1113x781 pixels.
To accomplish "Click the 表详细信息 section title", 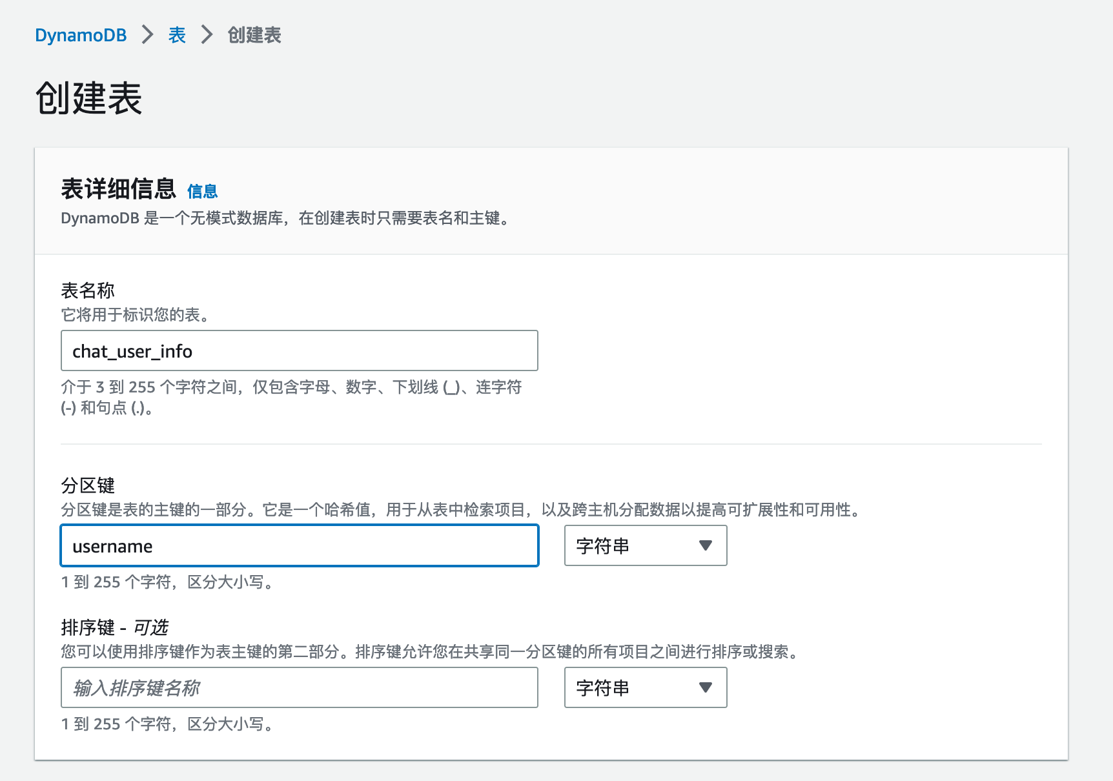I will pyautogui.click(x=118, y=189).
